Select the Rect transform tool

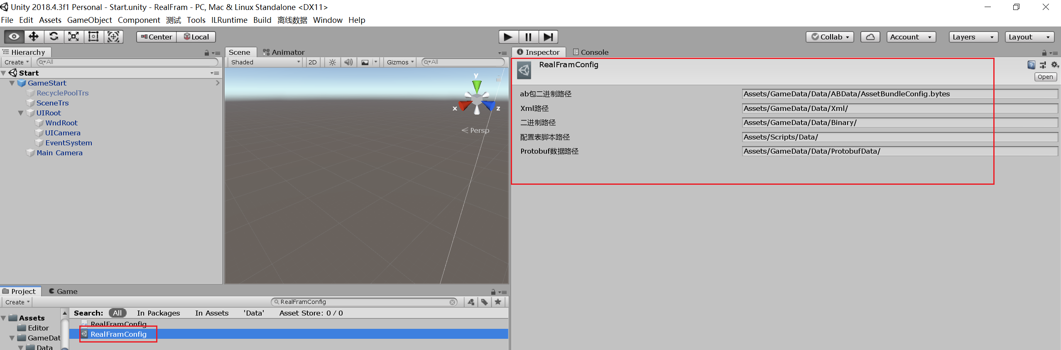(93, 37)
